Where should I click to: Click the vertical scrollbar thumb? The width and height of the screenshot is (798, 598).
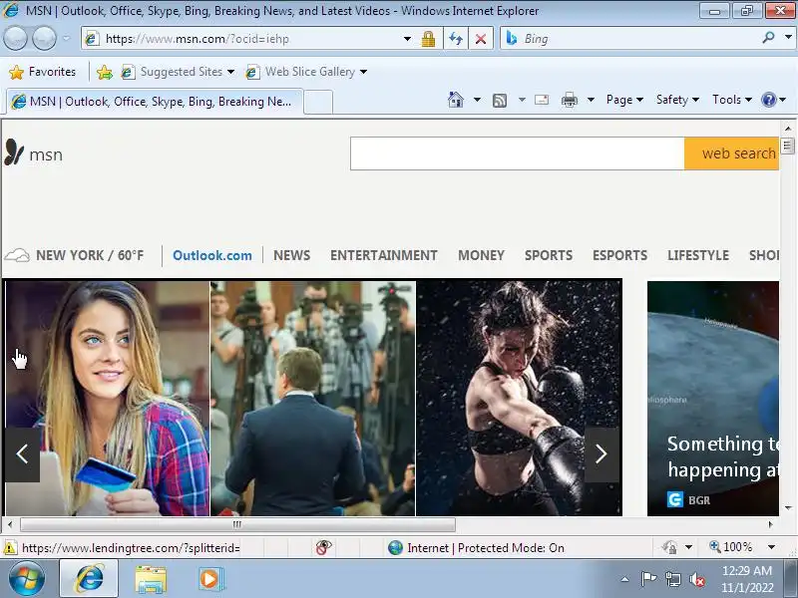click(788, 146)
